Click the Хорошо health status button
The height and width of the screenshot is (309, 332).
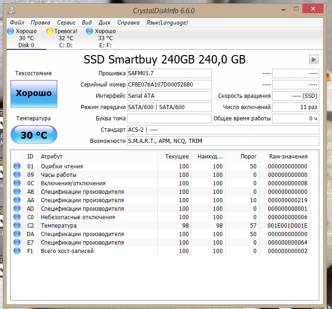click(34, 94)
